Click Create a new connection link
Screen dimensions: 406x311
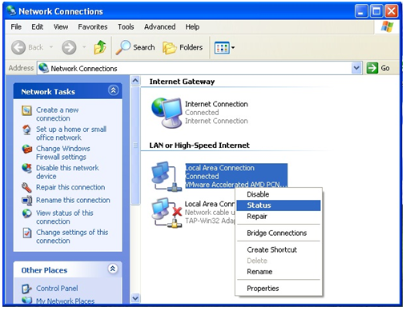(57, 114)
